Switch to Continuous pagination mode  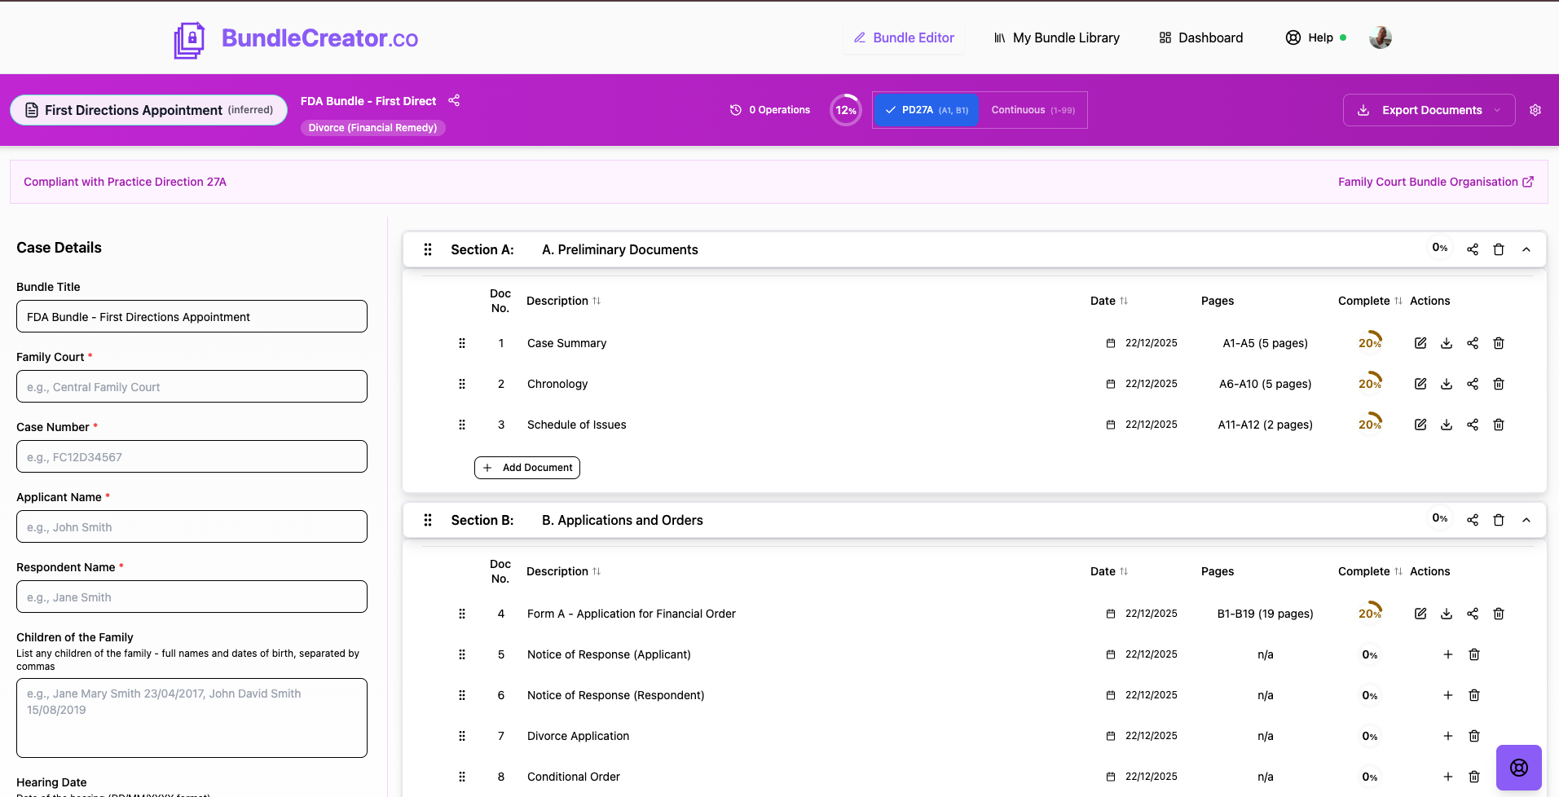tap(1033, 110)
